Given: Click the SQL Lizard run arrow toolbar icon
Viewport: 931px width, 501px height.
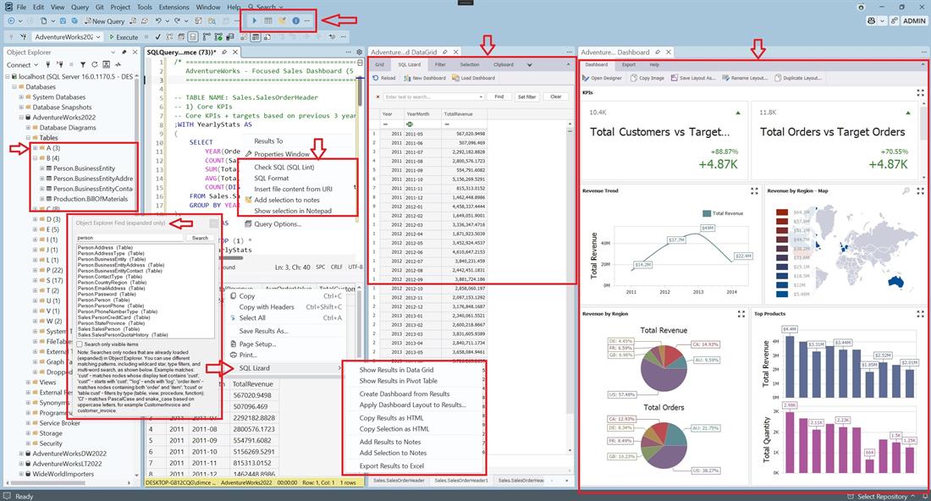Looking at the screenshot, I should pyautogui.click(x=255, y=21).
